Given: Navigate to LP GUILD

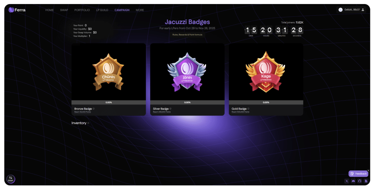Looking at the screenshot, I should pos(102,10).
